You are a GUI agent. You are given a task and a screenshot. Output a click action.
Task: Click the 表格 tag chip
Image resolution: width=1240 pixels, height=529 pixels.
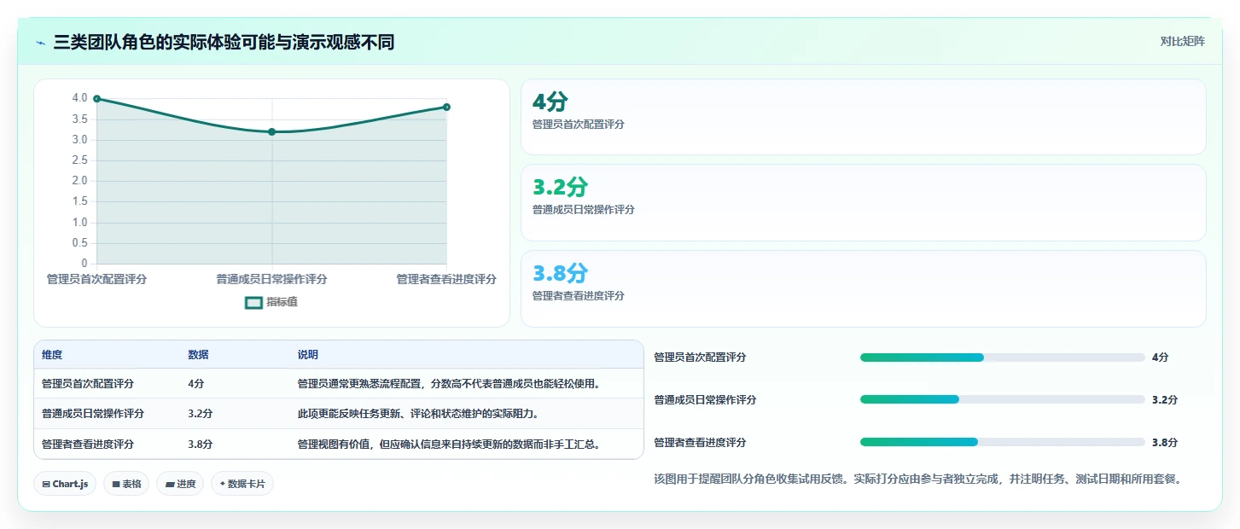(126, 484)
